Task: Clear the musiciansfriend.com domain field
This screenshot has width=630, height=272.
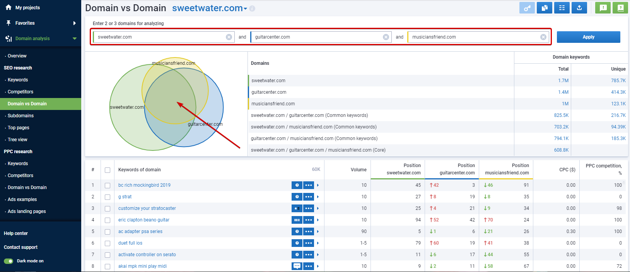Action: coord(543,37)
